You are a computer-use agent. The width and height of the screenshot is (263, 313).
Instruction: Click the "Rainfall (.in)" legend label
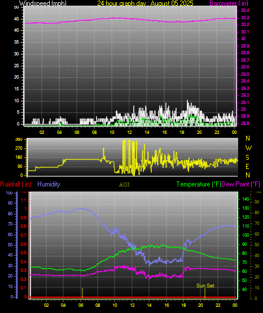16,184
